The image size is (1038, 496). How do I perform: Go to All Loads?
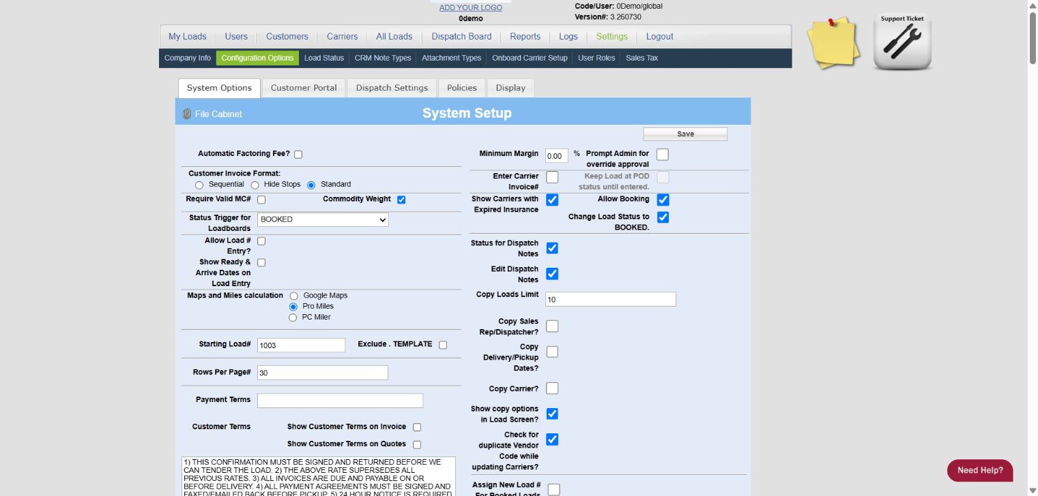pos(394,37)
